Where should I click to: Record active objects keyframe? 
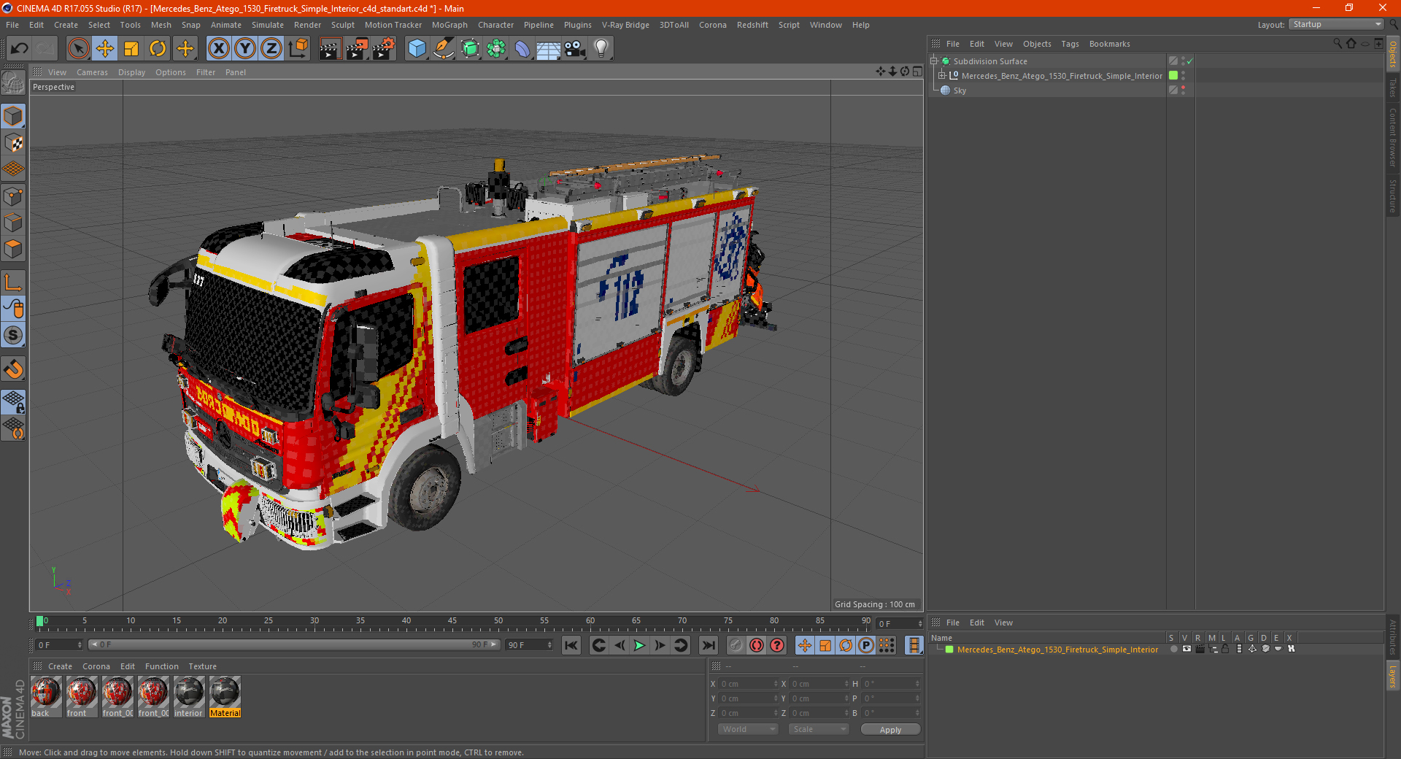point(736,645)
